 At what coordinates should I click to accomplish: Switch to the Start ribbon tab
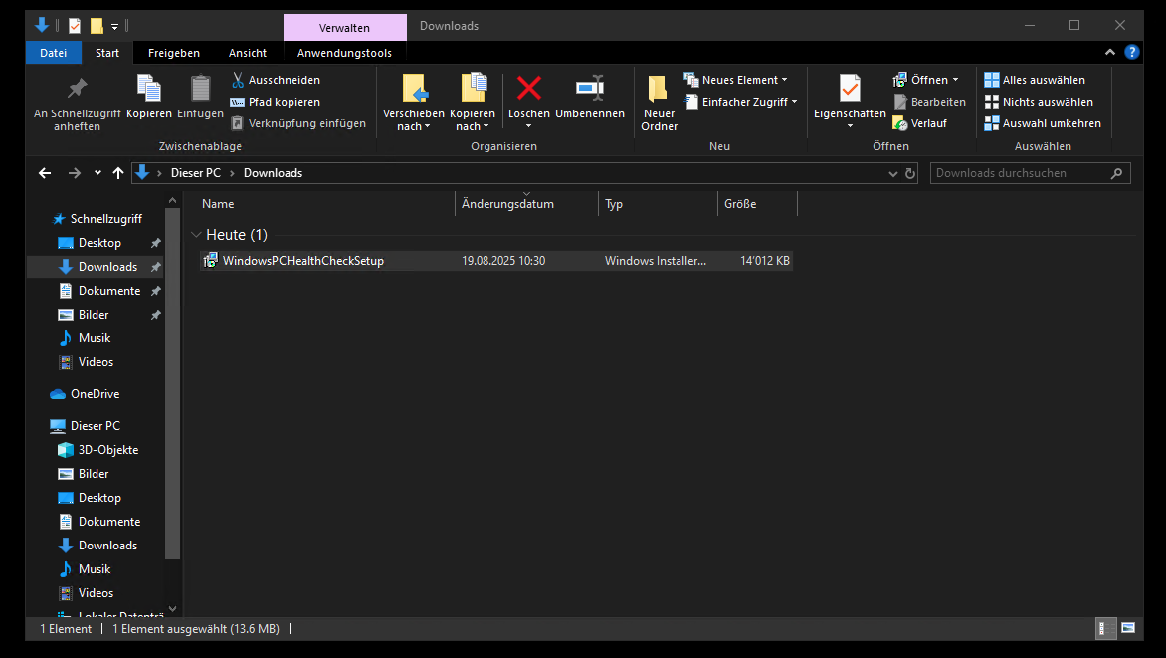point(107,53)
